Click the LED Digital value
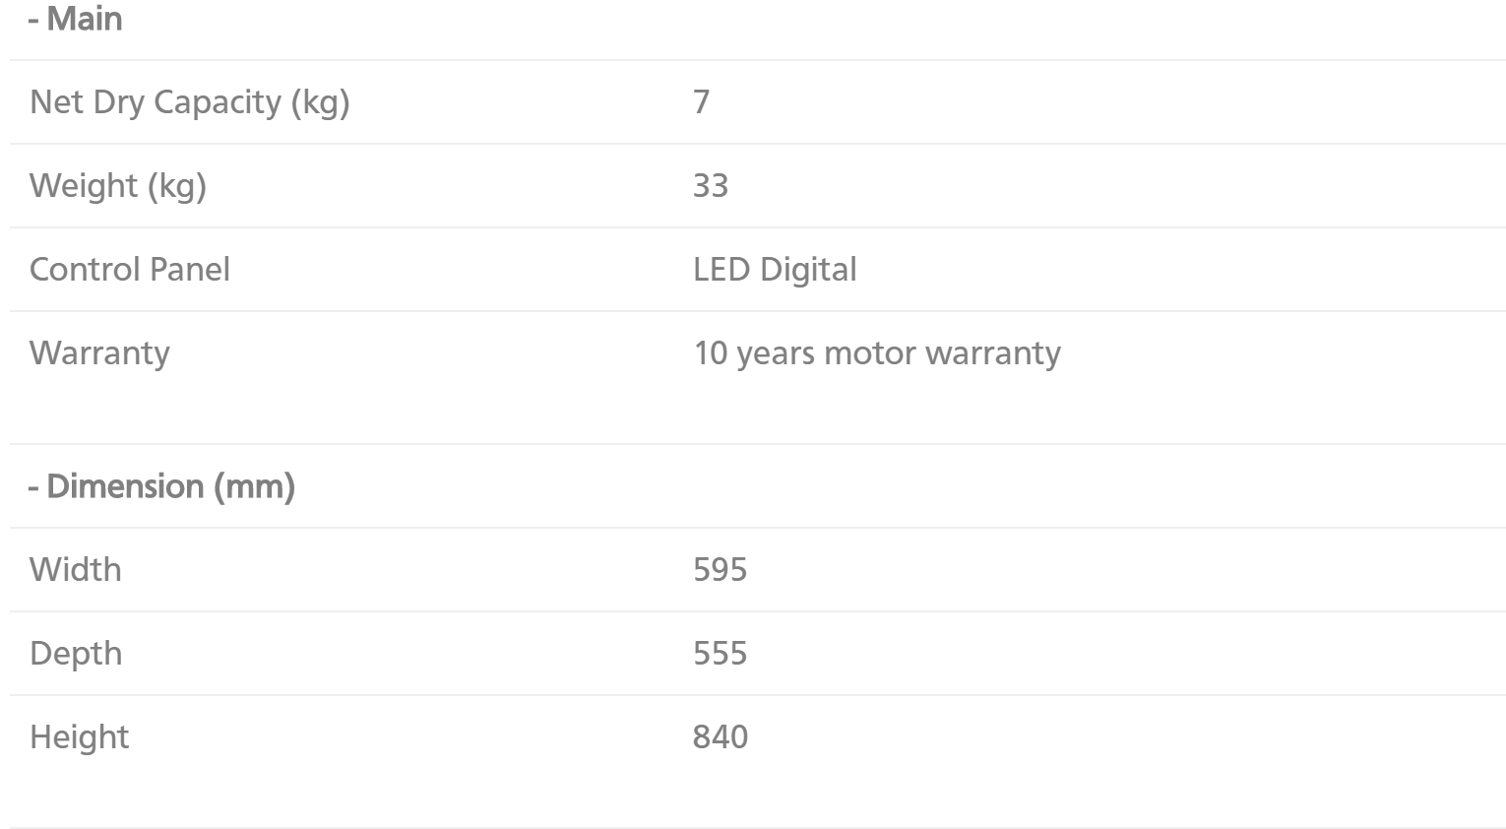The width and height of the screenshot is (1506, 829). coord(775,270)
